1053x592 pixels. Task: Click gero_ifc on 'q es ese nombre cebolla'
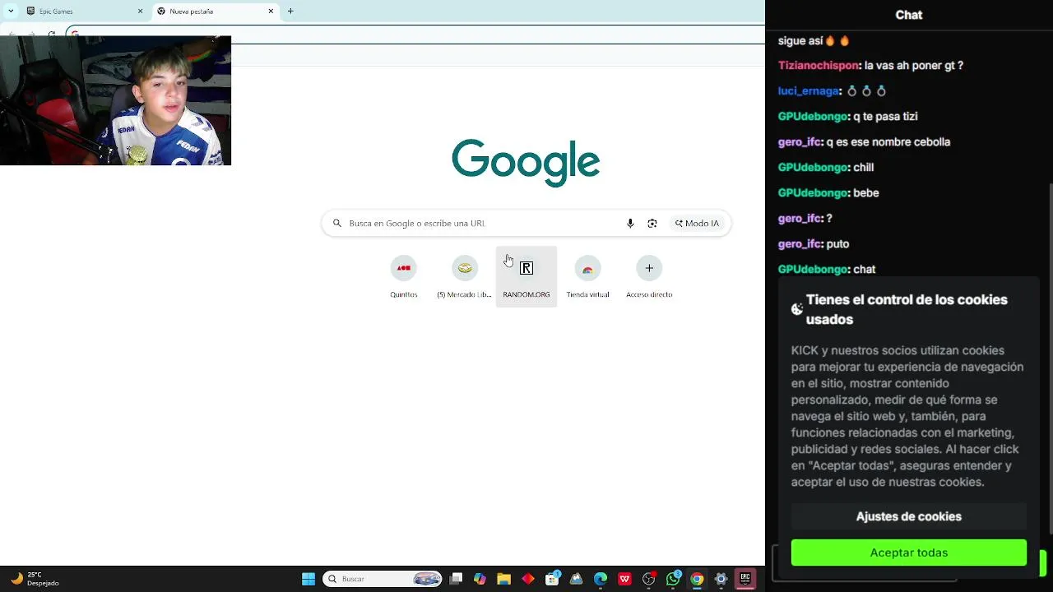pyautogui.click(x=799, y=142)
